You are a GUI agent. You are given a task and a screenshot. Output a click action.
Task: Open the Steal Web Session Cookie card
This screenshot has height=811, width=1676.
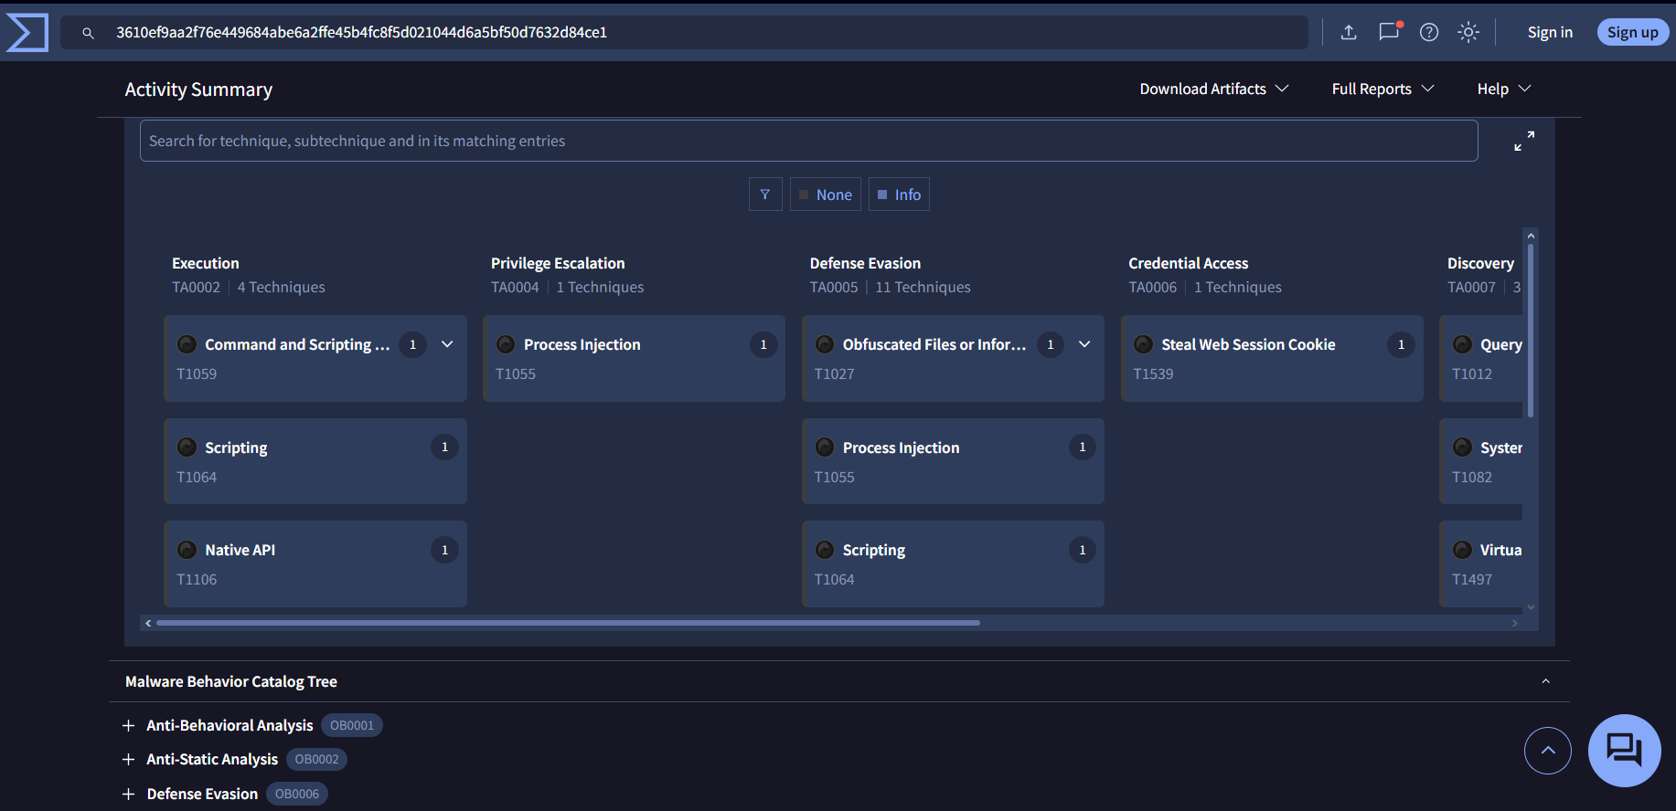pyautogui.click(x=1272, y=358)
